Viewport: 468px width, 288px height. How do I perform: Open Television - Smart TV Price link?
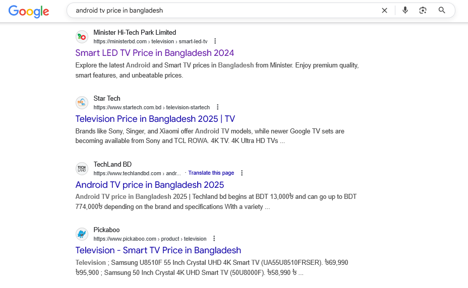click(158, 250)
